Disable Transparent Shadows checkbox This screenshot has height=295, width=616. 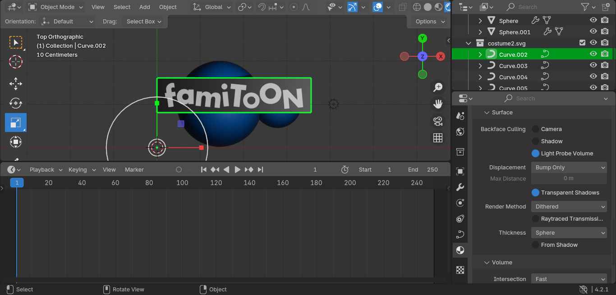click(535, 193)
